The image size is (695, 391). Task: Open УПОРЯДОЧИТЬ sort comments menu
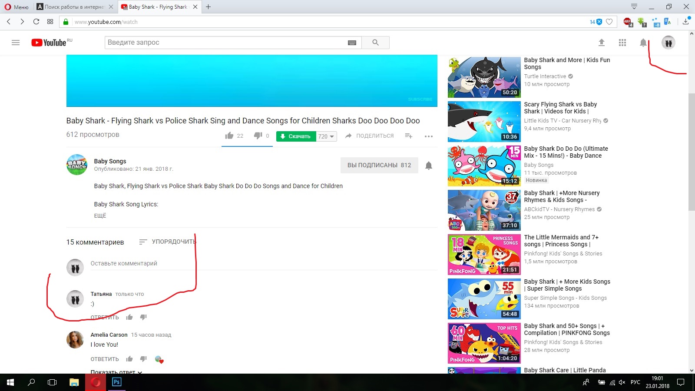pos(167,242)
